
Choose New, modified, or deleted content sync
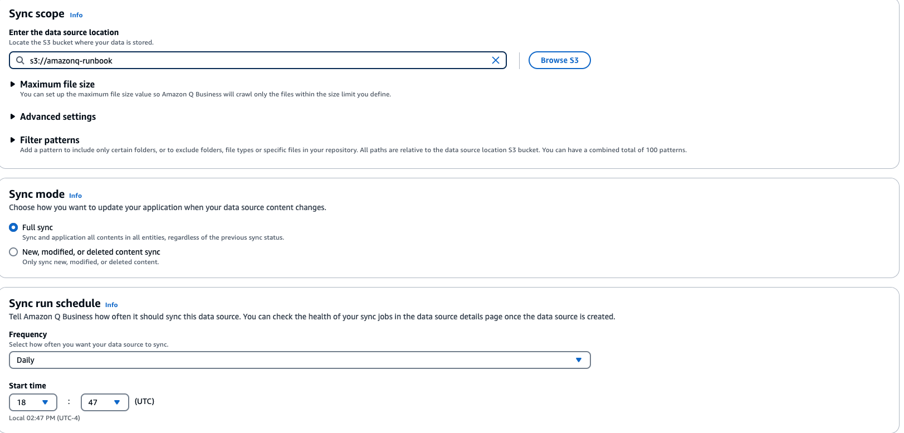pyautogui.click(x=13, y=251)
